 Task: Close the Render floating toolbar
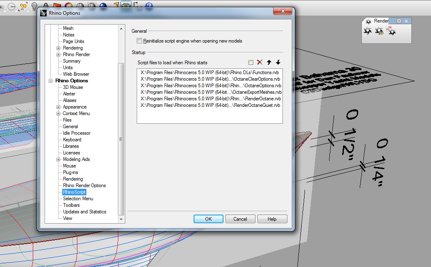[406, 21]
